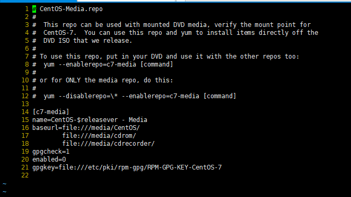
Task: Click line number 22 in the gutter
Action: (25, 175)
